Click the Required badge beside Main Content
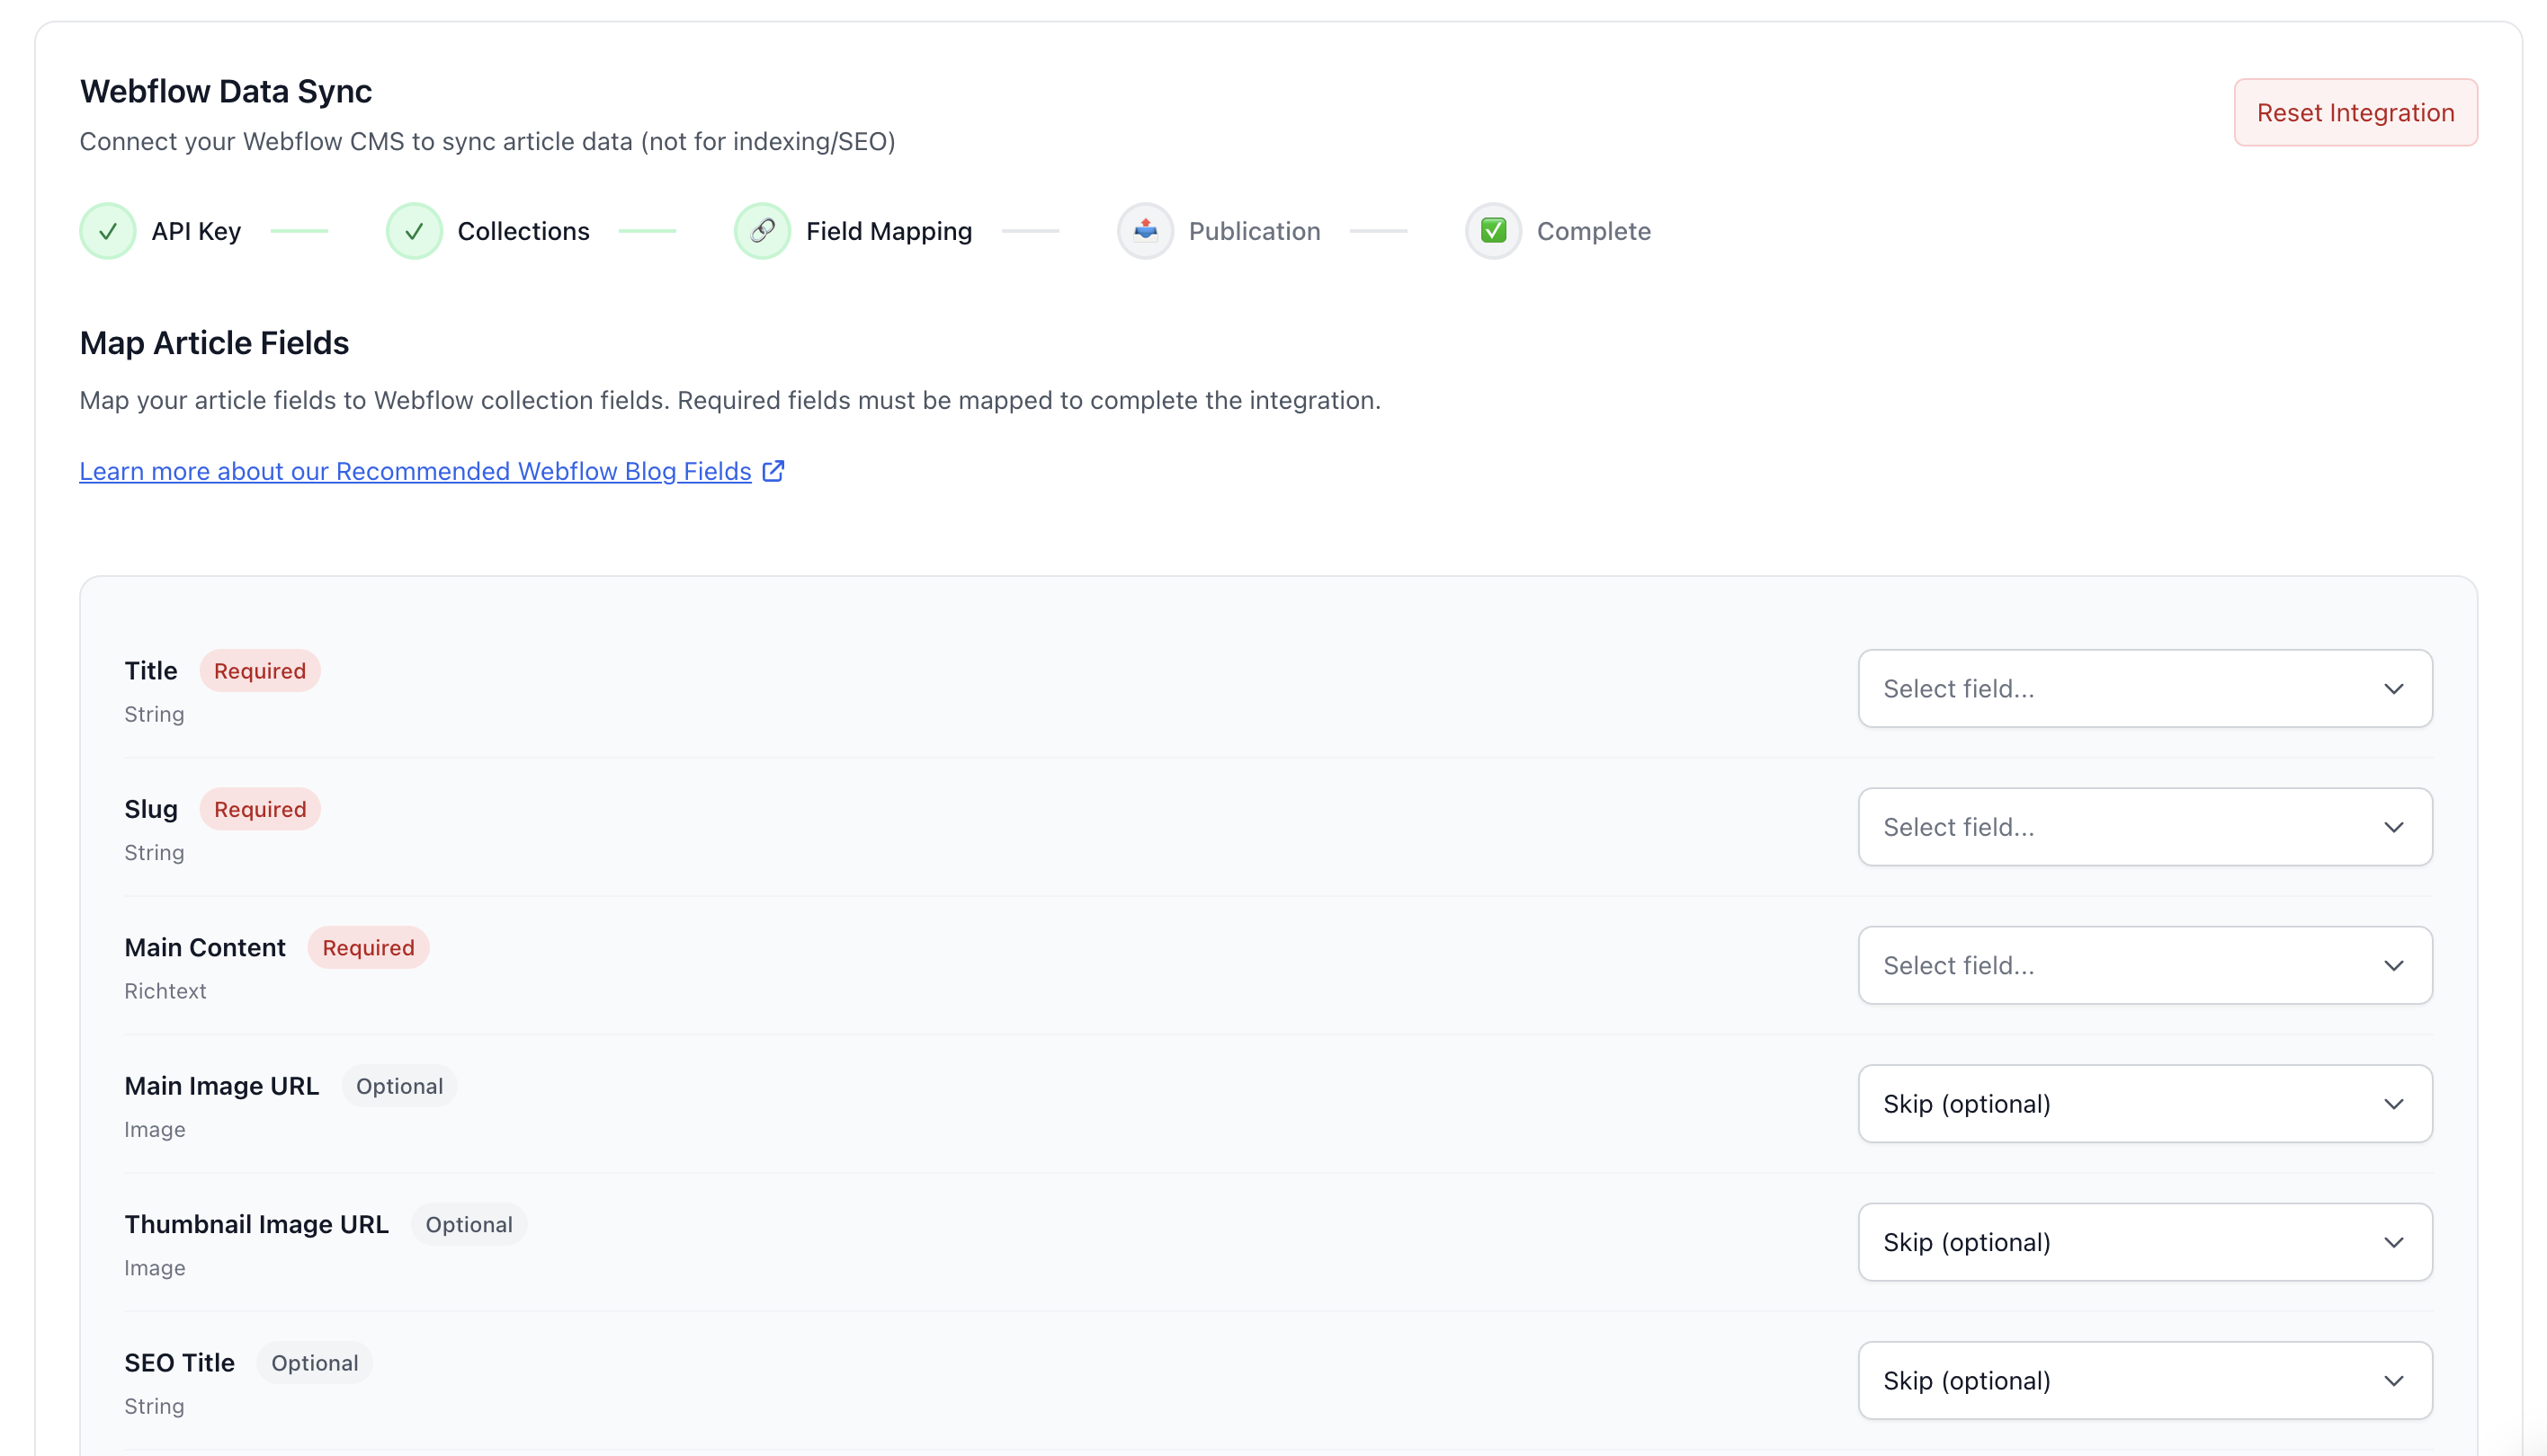Viewport: 2547px width, 1456px height. 367,947
